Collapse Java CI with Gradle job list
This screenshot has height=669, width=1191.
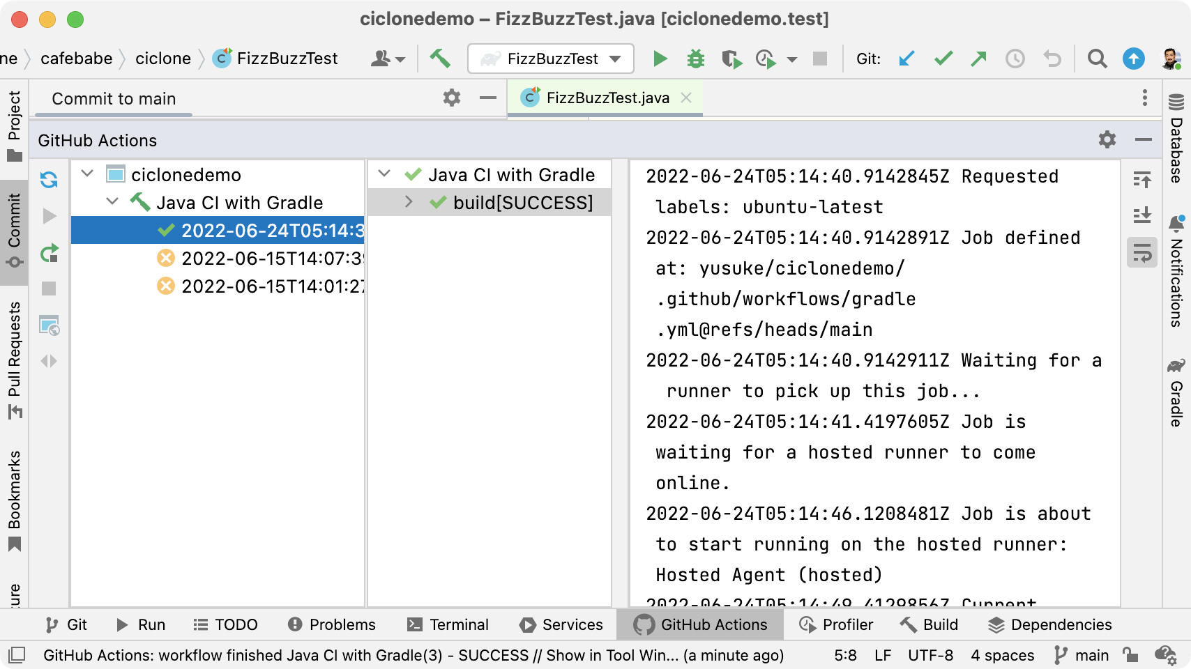pos(384,173)
